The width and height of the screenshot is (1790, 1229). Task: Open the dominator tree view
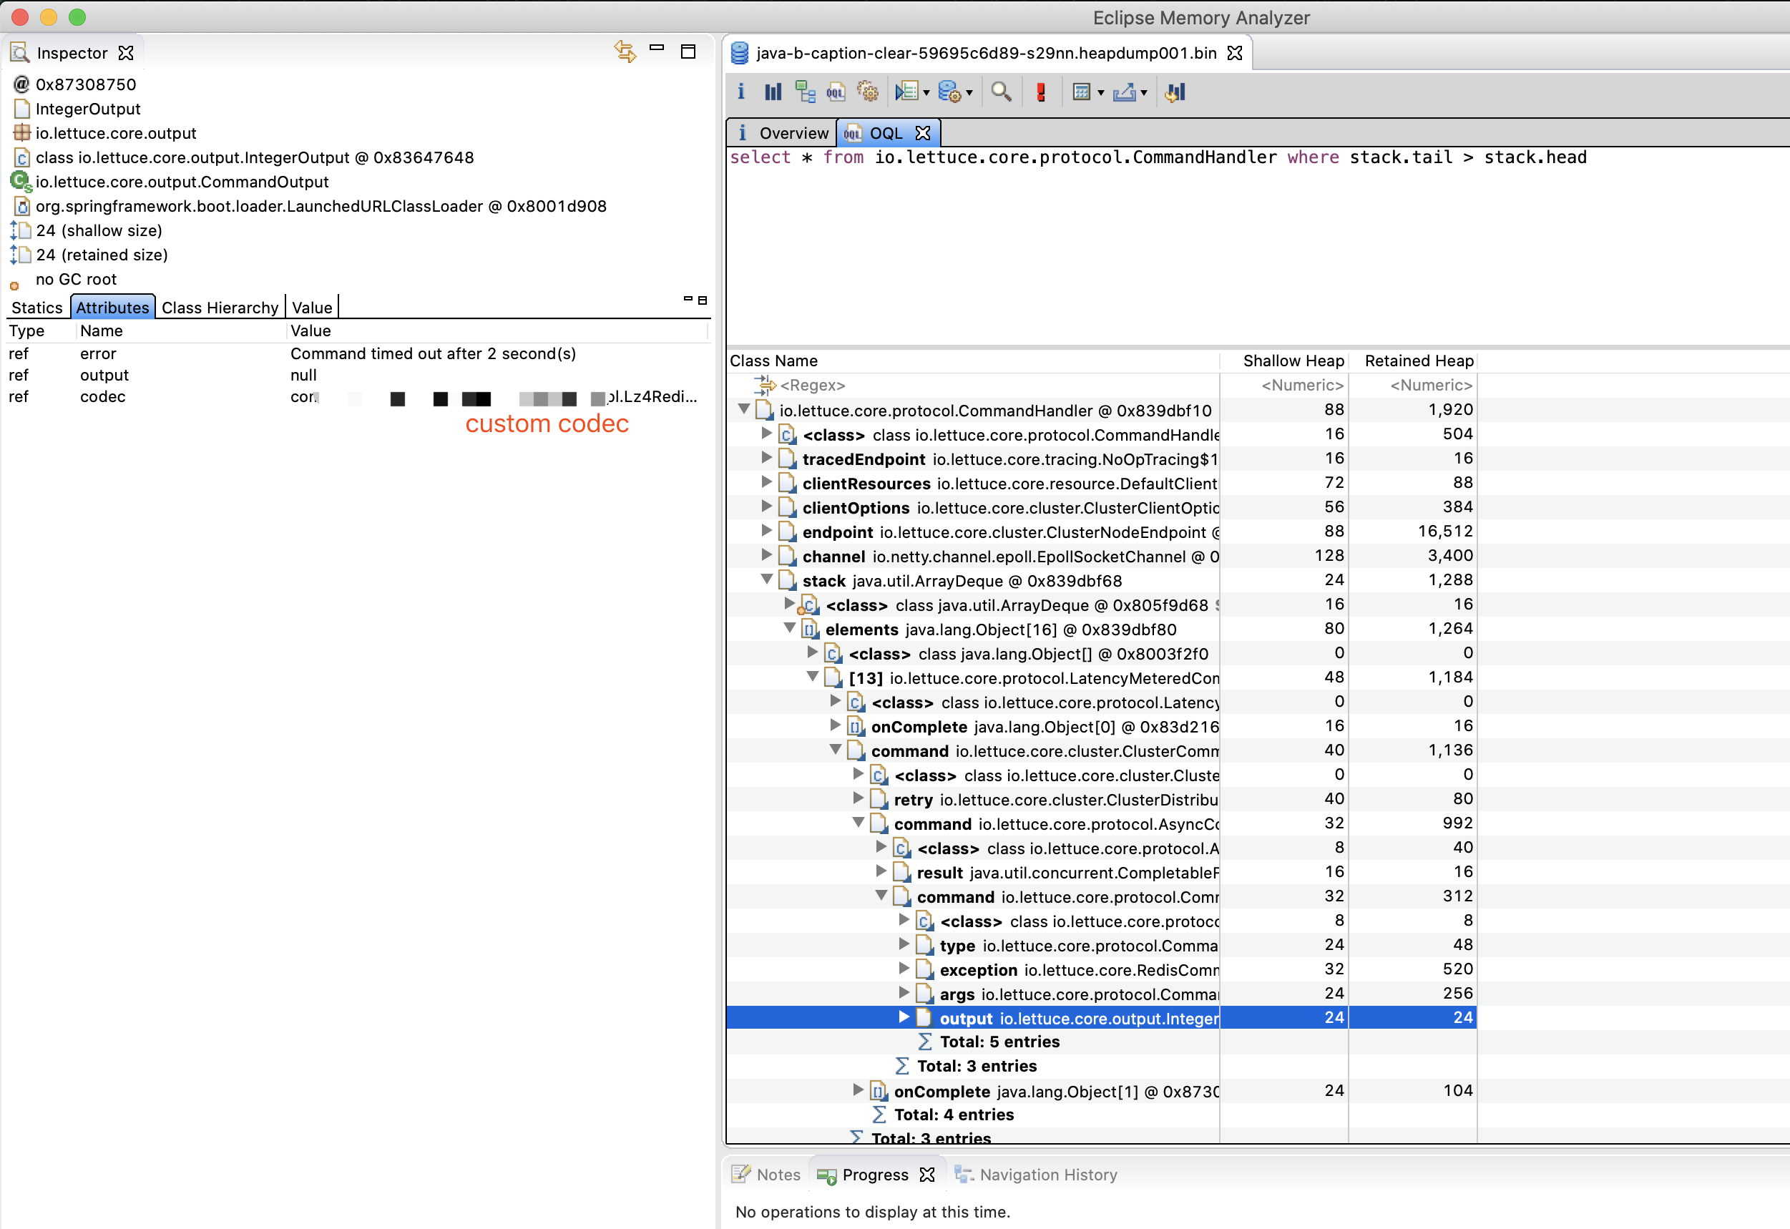[x=806, y=92]
